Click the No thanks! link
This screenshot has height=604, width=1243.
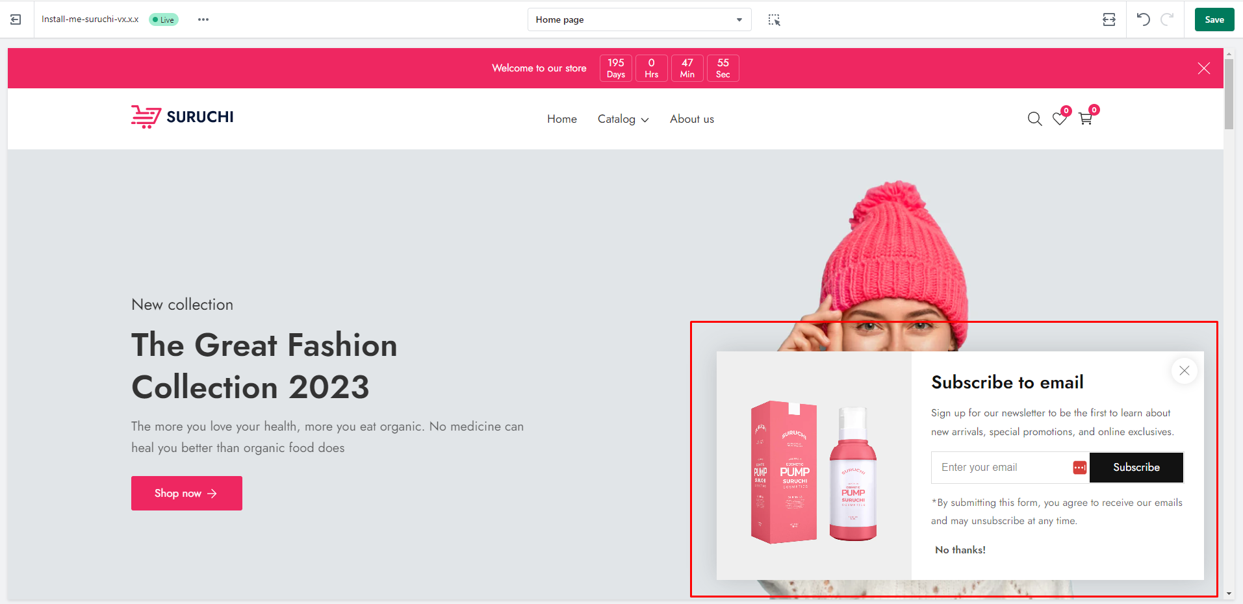960,550
